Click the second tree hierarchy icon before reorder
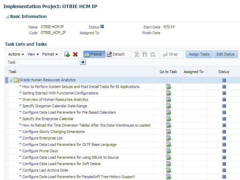Image resolution: width=240 pixels, height=180 pixels. pos(145,54)
